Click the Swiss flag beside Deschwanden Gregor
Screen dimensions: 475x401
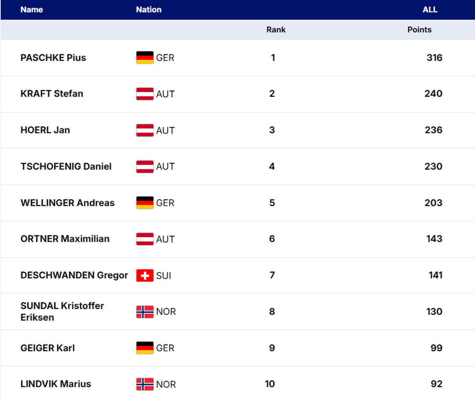pyautogui.click(x=145, y=275)
